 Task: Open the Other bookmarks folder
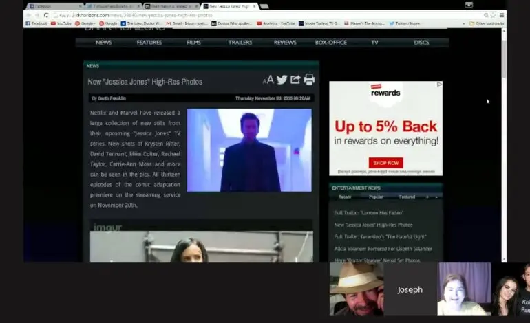[x=487, y=23]
